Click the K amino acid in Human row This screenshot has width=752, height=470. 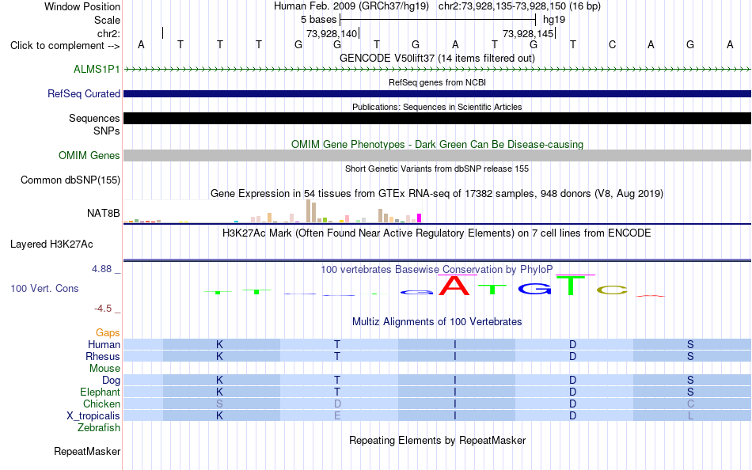219,344
